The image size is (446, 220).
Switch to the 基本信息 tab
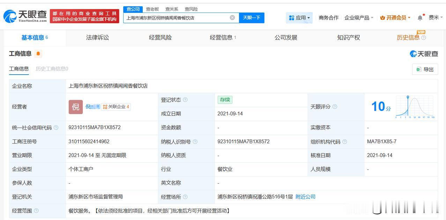[x=35, y=38]
